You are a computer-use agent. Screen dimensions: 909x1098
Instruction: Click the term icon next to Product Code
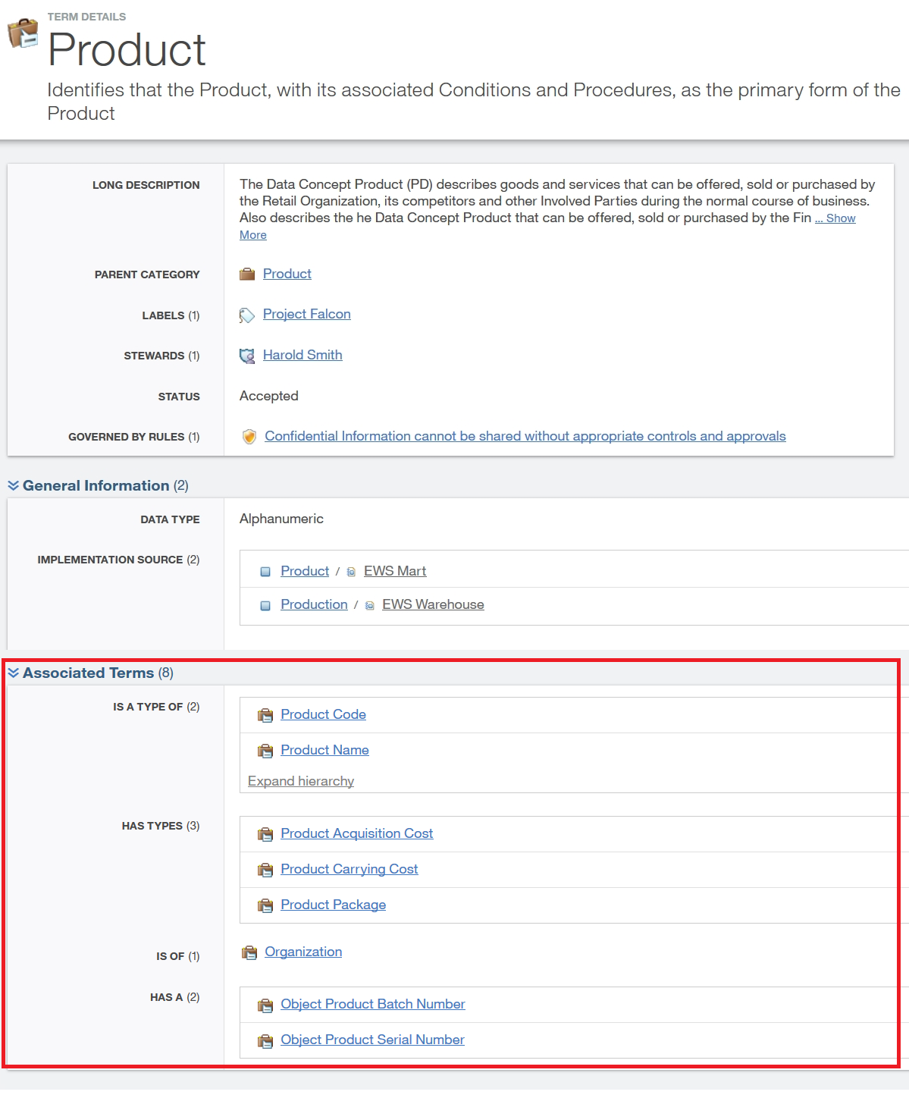tap(265, 715)
